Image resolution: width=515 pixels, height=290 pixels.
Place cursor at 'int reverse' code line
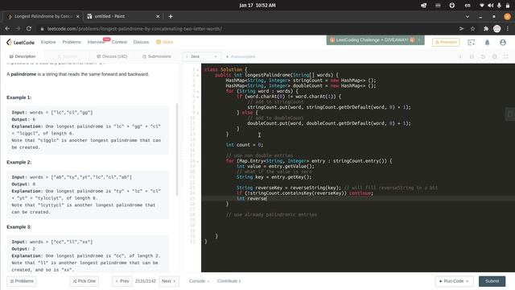(251, 199)
